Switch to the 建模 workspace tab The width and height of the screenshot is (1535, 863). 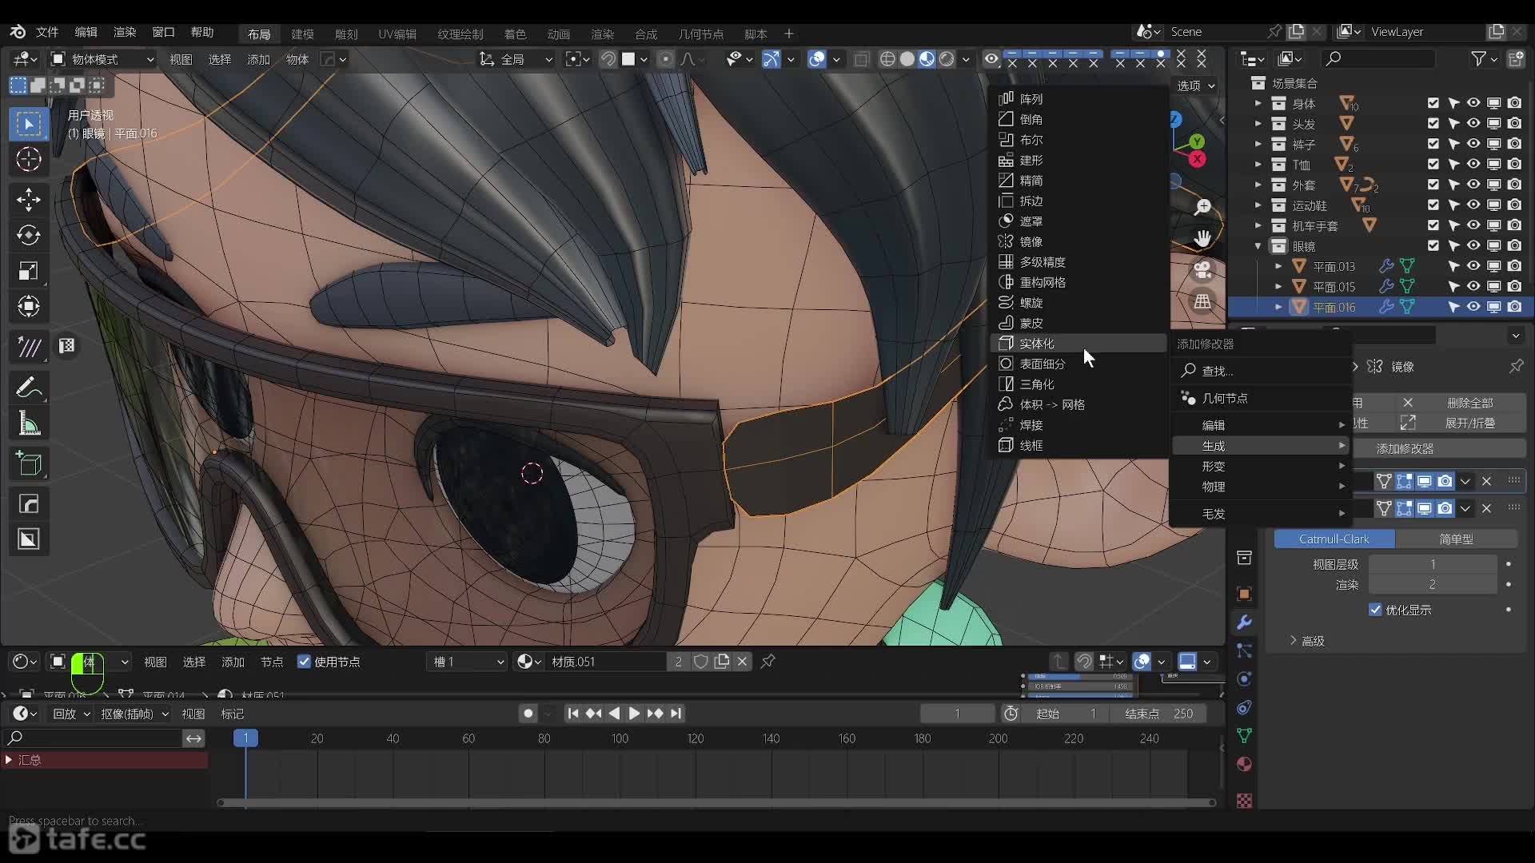(x=302, y=34)
